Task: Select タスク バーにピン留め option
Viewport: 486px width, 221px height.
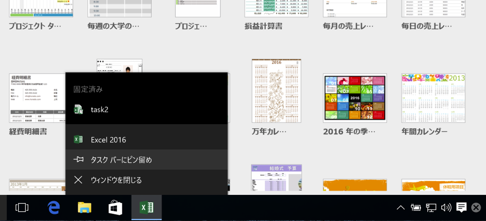Action: (x=146, y=160)
